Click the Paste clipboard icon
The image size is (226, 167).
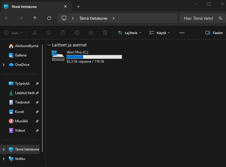(63, 33)
